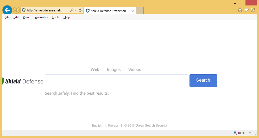Switch to the Images search tab

point(114,70)
